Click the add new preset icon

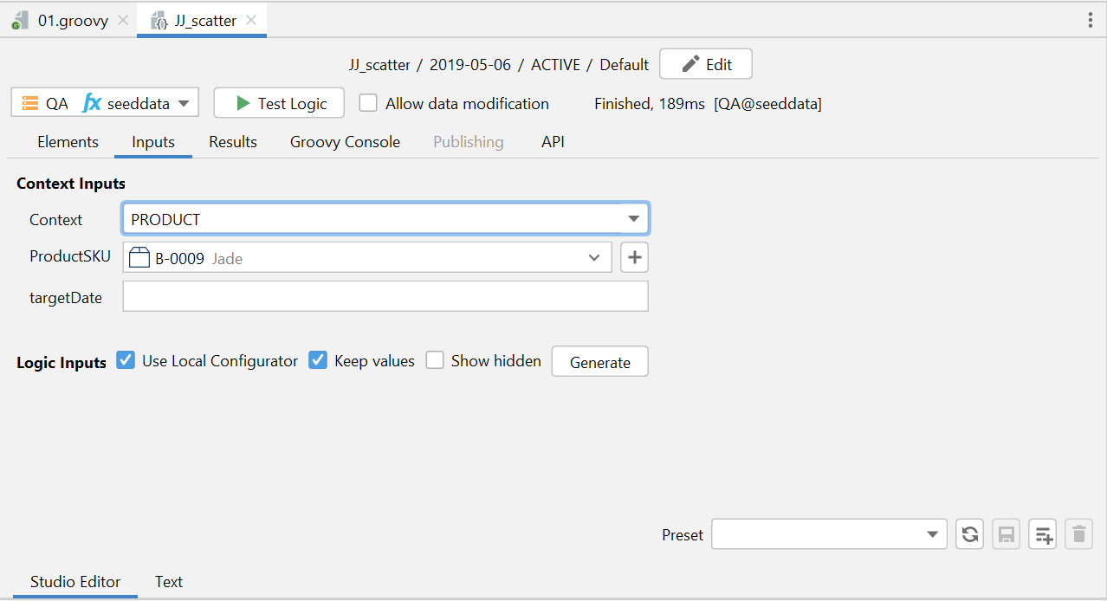pos(1042,534)
